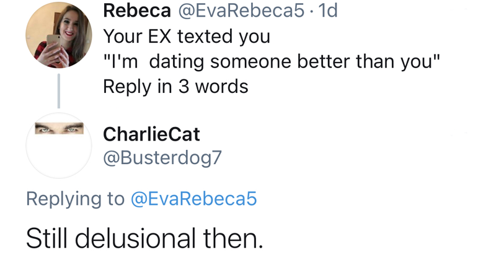Click the CharlieCat display name

[x=151, y=134]
